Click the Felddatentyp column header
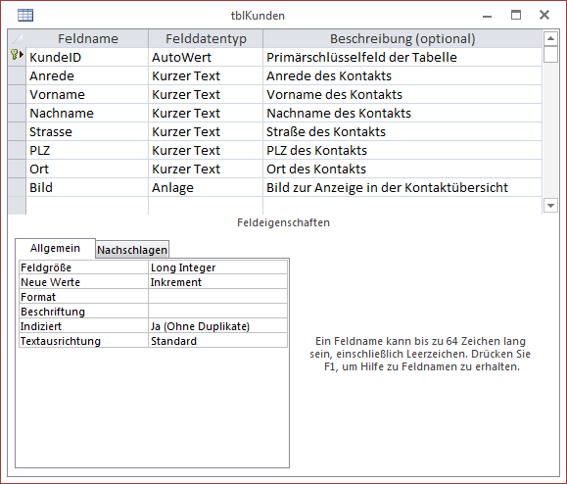This screenshot has height=484, width=567. (x=206, y=39)
